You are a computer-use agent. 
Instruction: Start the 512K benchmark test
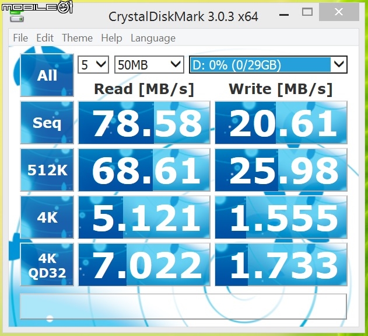[x=47, y=170]
